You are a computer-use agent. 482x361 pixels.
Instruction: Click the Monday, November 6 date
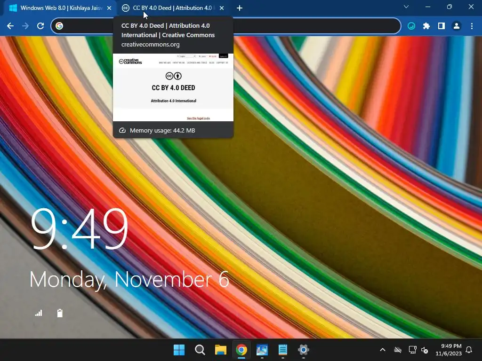tap(129, 280)
